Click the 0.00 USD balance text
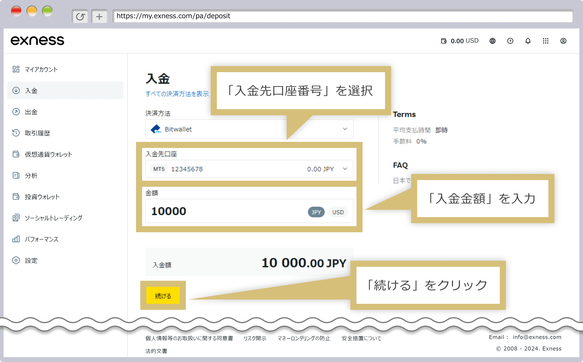The image size is (583, 362). (465, 41)
